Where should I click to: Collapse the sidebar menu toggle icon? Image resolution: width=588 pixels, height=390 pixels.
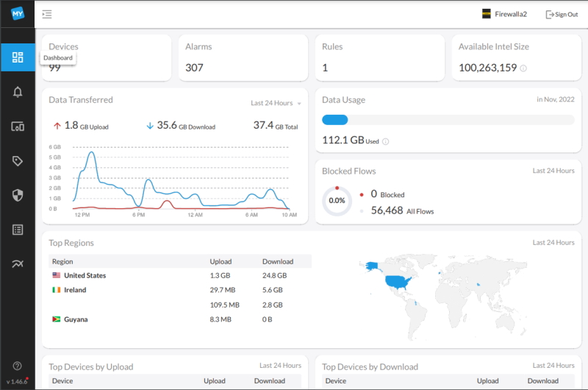coord(47,14)
